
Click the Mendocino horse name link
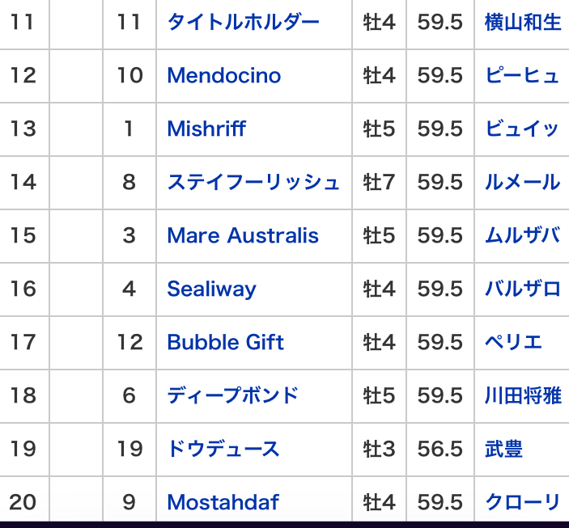pos(224,75)
